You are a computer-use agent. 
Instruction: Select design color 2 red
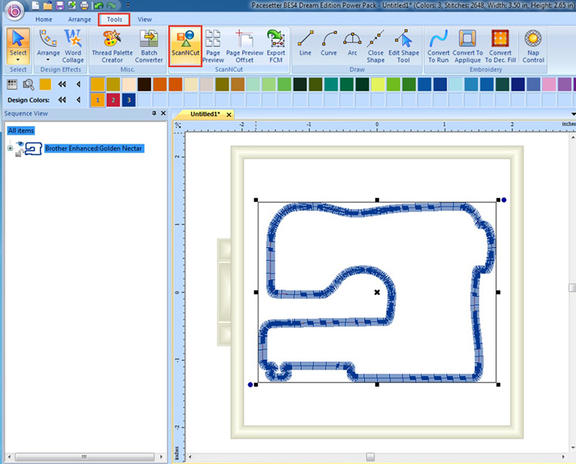(x=113, y=99)
